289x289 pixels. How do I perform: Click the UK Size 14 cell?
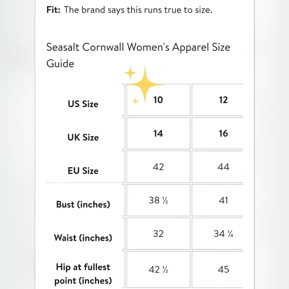tap(158, 133)
